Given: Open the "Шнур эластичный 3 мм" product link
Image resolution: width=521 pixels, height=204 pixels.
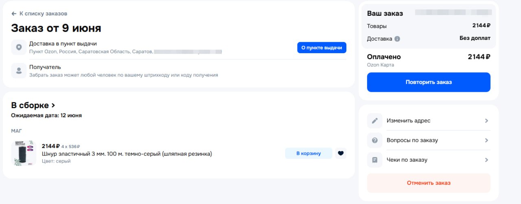Looking at the screenshot, I should click(127, 154).
